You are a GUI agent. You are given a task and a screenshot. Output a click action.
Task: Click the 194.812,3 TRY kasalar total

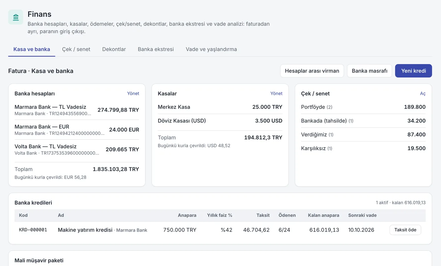pos(263,138)
